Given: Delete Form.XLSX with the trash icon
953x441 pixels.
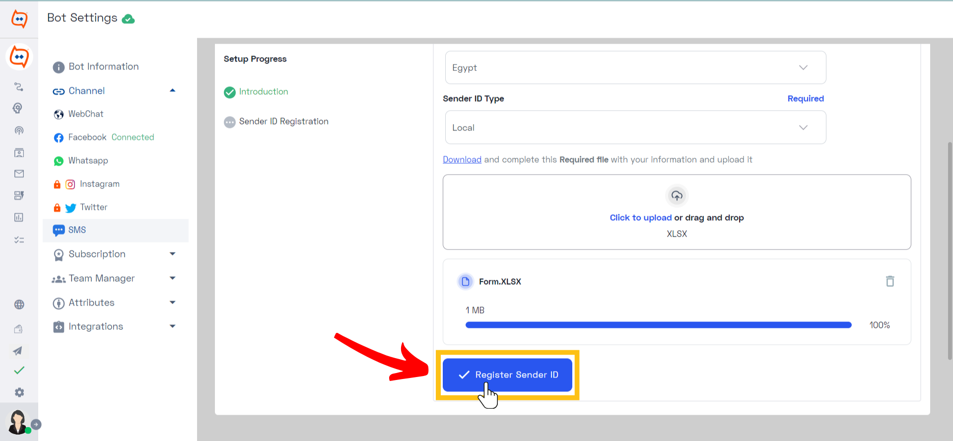Looking at the screenshot, I should click(890, 281).
